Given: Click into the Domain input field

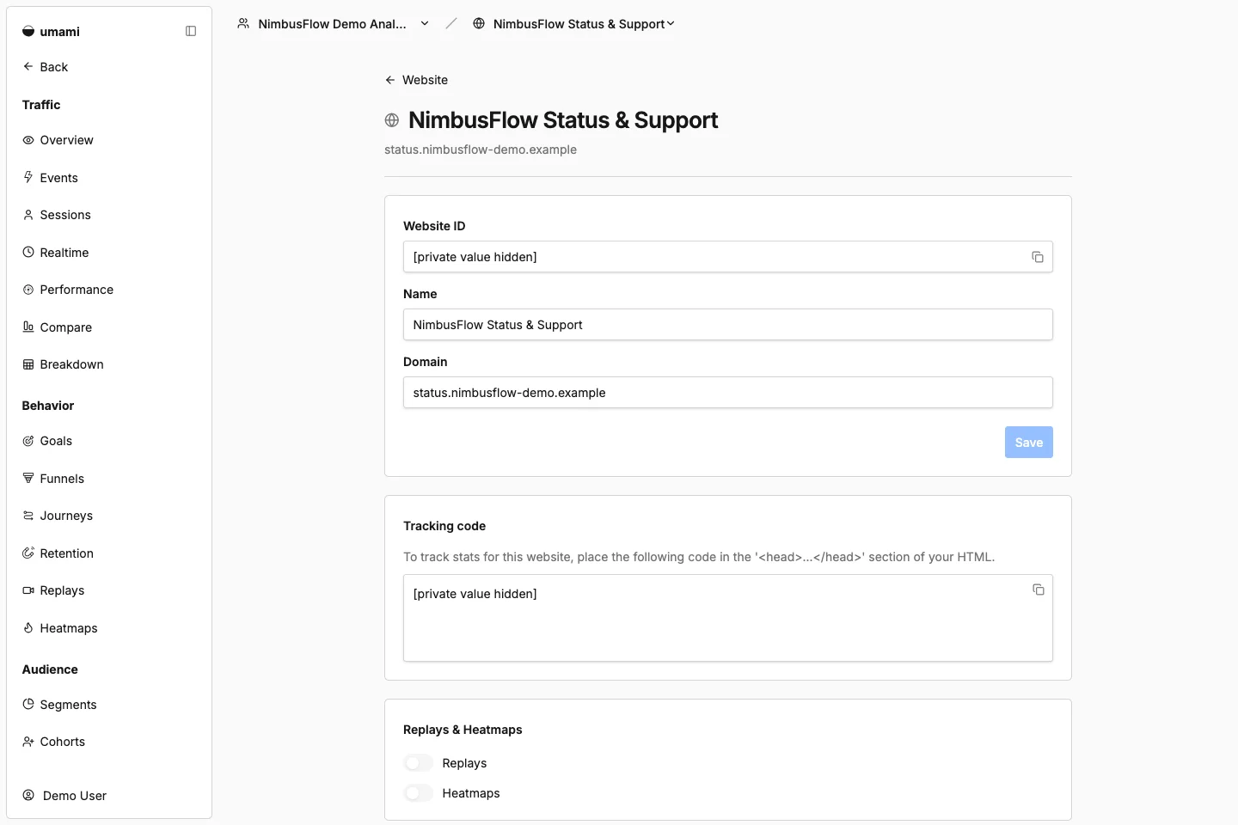Looking at the screenshot, I should (x=728, y=393).
